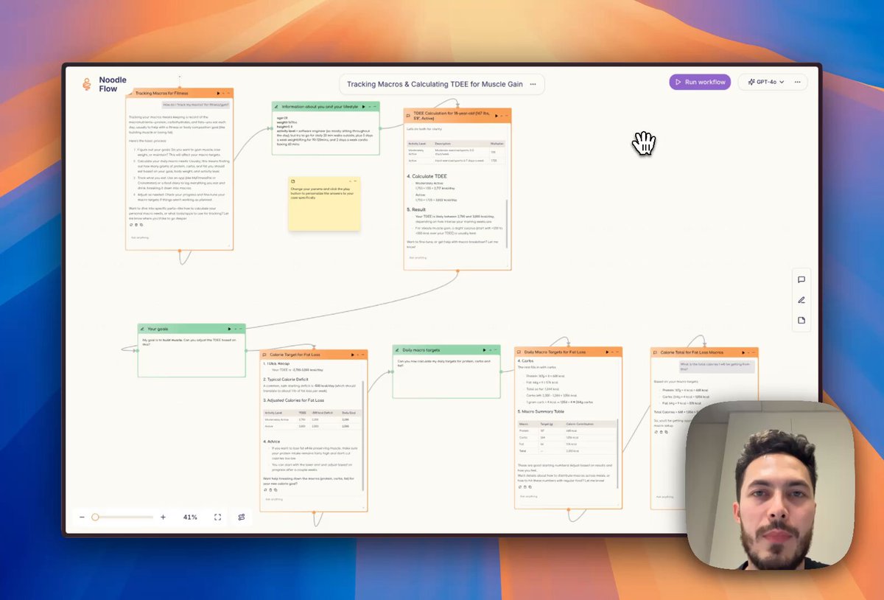Viewport: 884px width, 600px height.
Task: Select the pen tool in right sidebar
Action: tap(801, 300)
